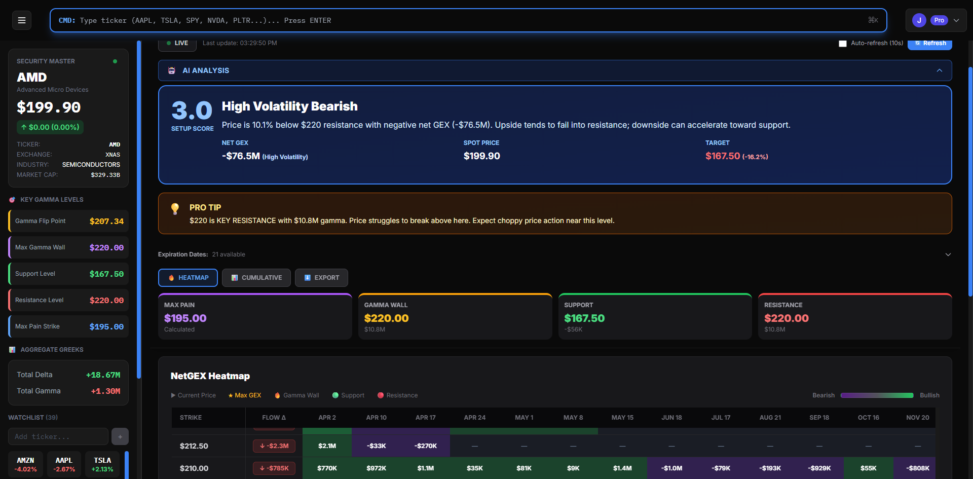Viewport: 973px width, 479px height.
Task: Click the Bearish-Bullish gradient bar
Action: tap(877, 395)
